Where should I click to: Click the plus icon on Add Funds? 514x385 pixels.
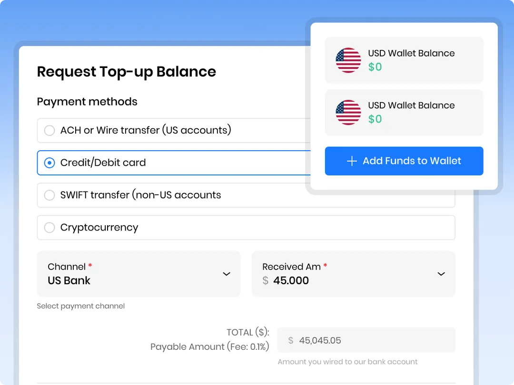pos(352,161)
